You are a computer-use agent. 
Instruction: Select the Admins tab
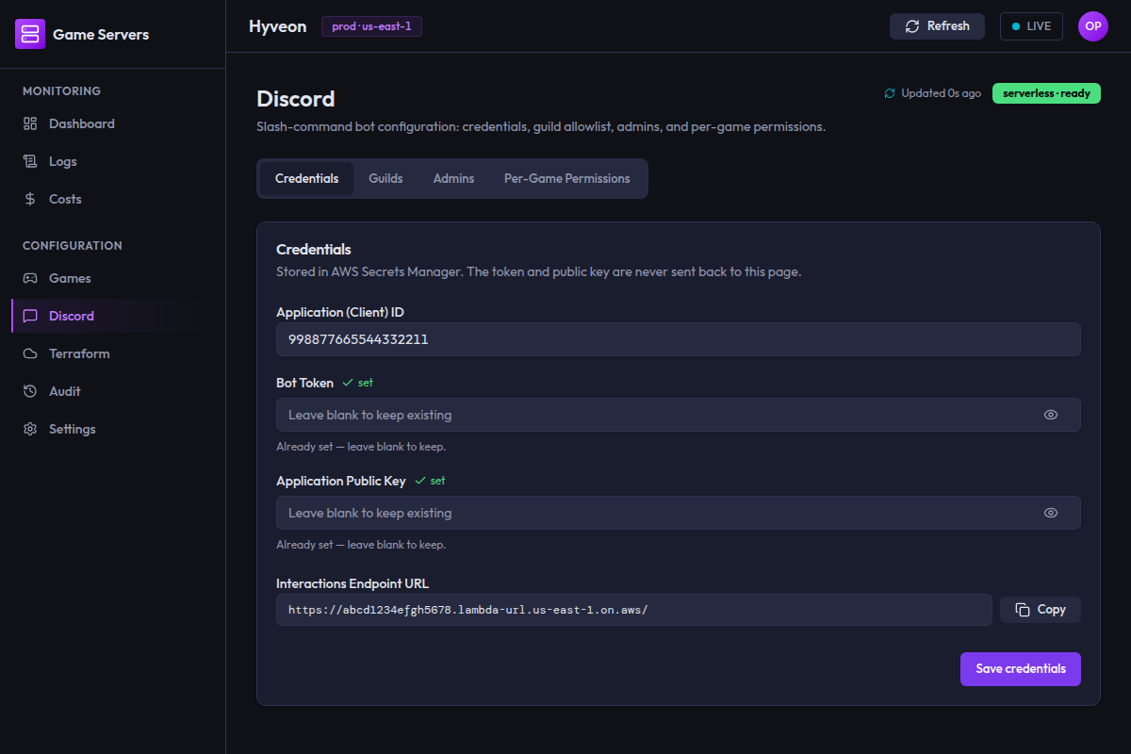point(453,178)
